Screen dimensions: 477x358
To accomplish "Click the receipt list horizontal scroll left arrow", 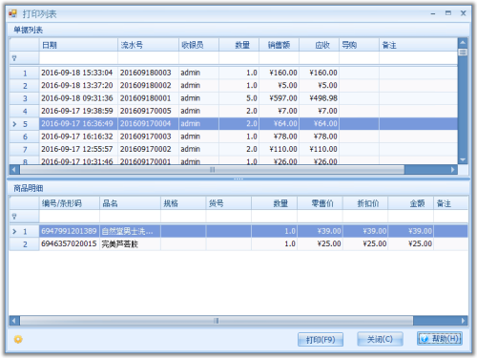I will coord(14,170).
